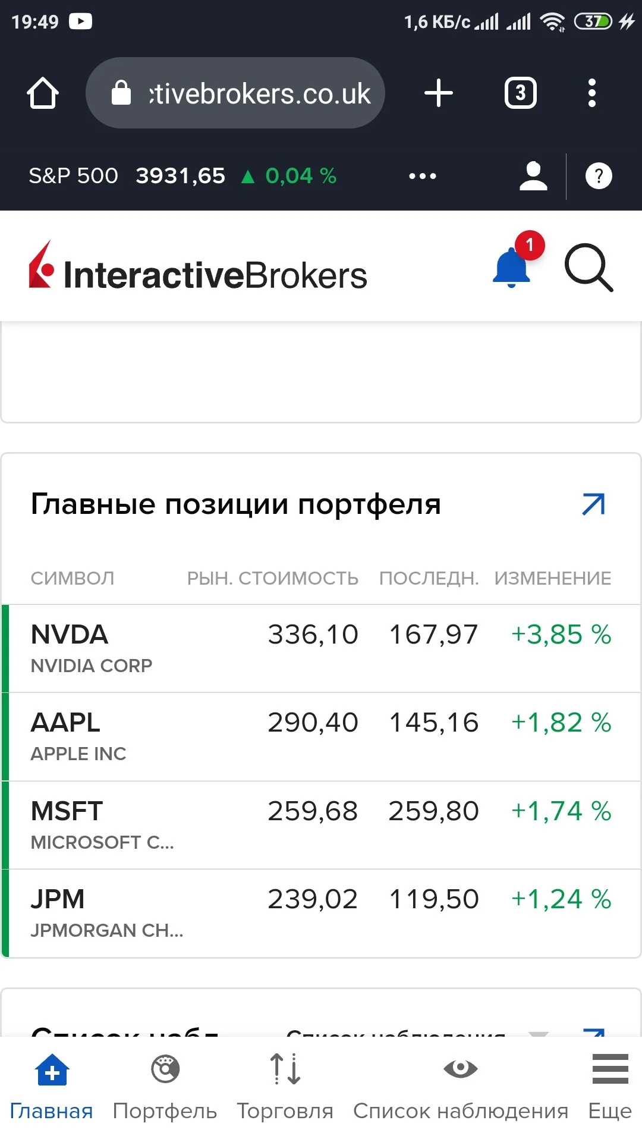
Task: Switch to the Портфель tab
Action: pos(165,1087)
